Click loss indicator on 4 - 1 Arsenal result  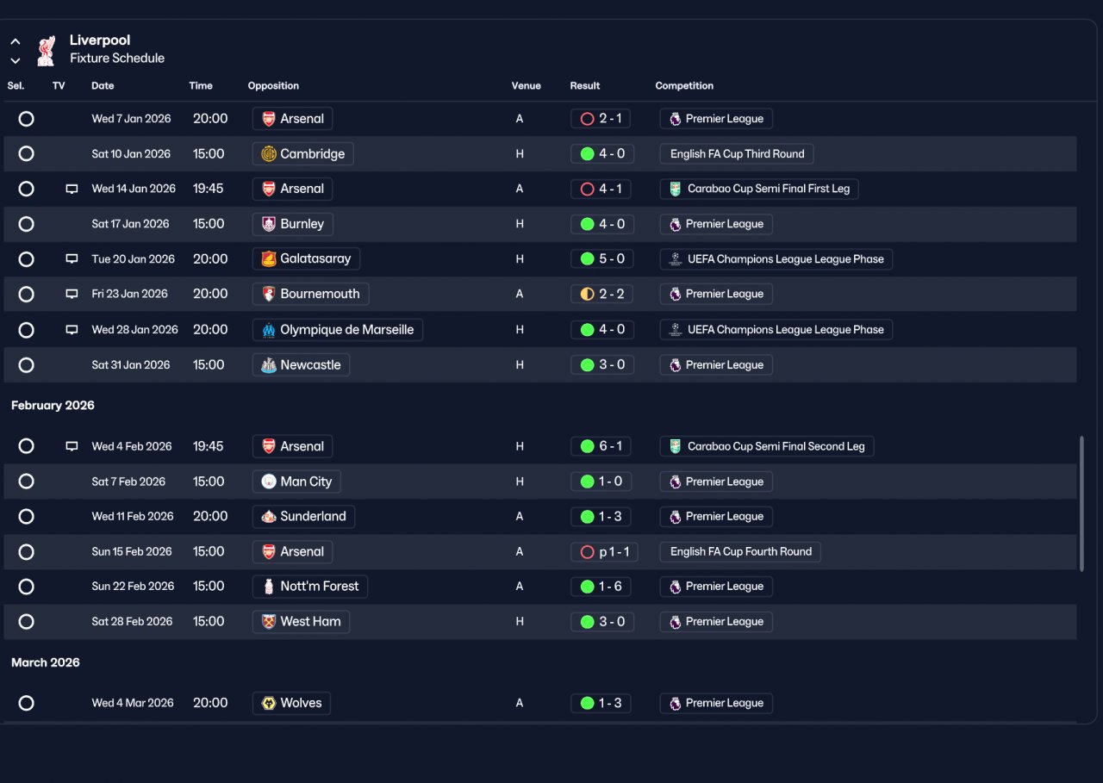click(587, 190)
